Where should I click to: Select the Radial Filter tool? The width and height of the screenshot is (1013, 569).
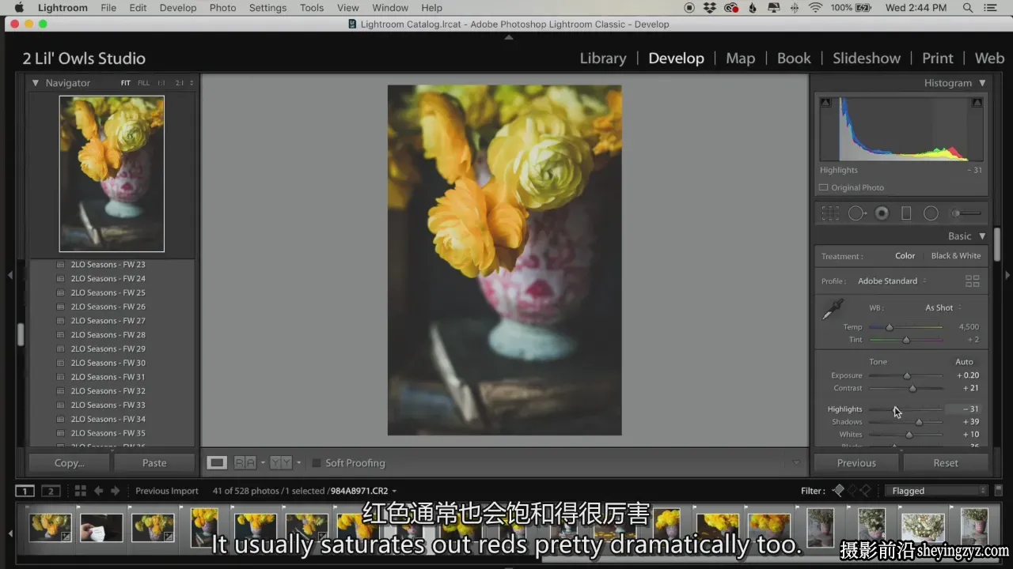click(931, 213)
